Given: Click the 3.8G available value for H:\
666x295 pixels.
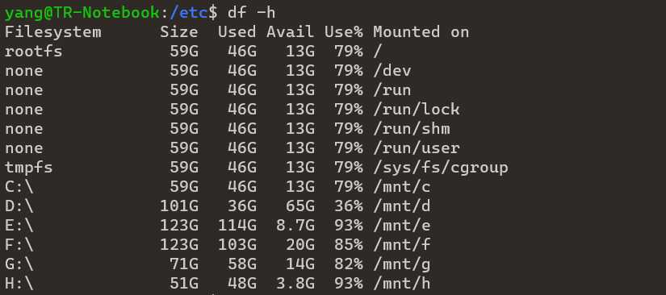Looking at the screenshot, I should [295, 284].
